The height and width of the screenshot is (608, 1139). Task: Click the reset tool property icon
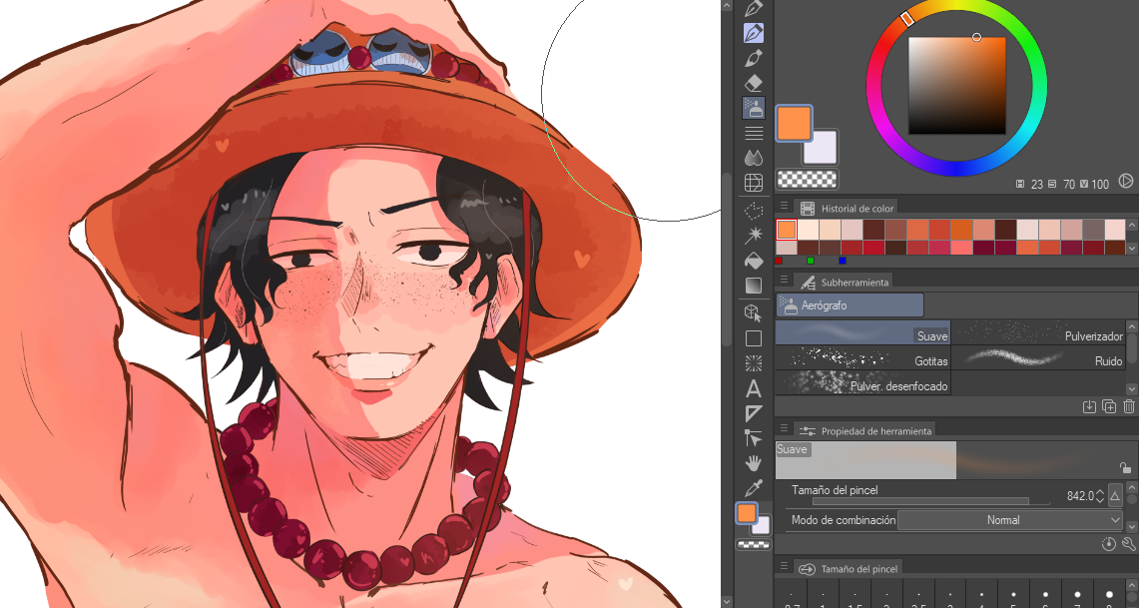(x=1108, y=544)
